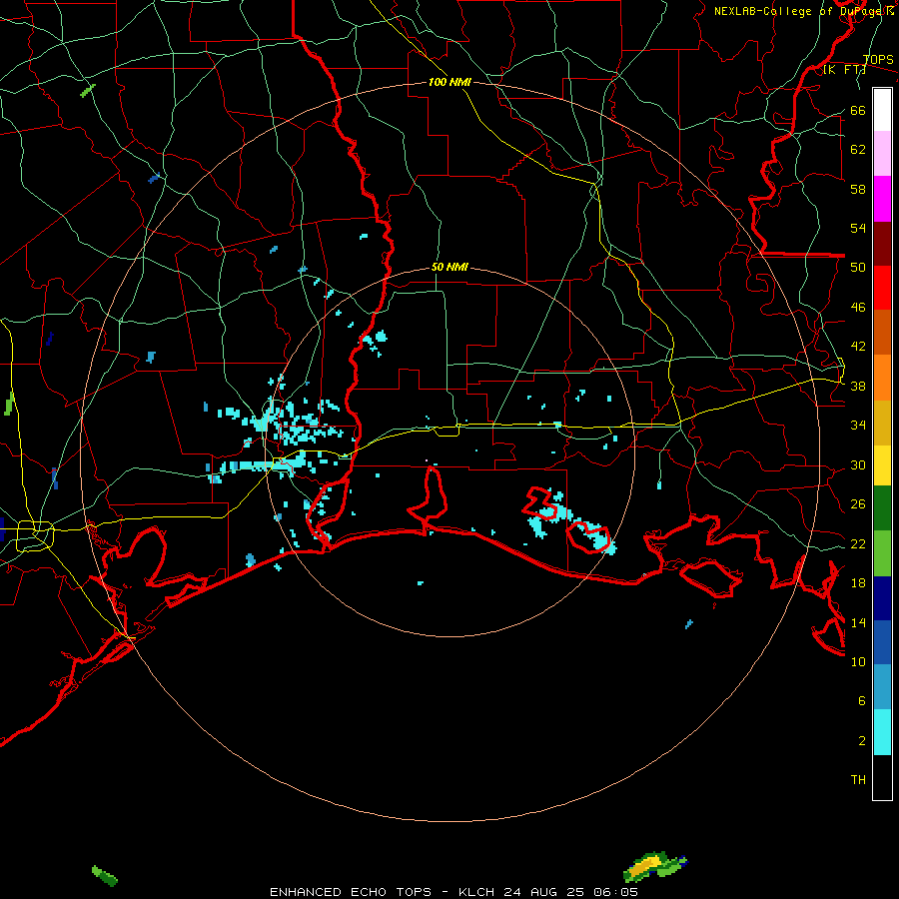899x899 pixels.
Task: Click the legend value "50"
Action: (x=858, y=268)
